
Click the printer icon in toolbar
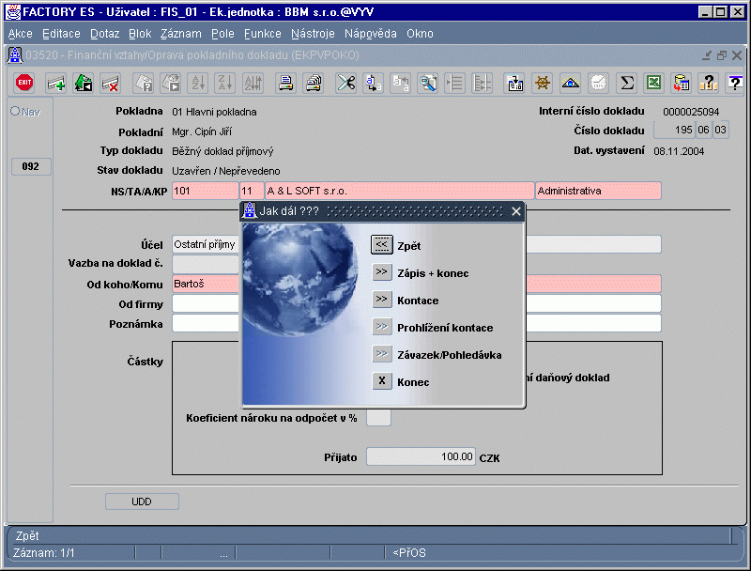(x=285, y=83)
